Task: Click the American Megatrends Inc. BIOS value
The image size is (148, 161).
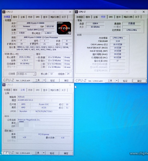Action: click(44, 120)
